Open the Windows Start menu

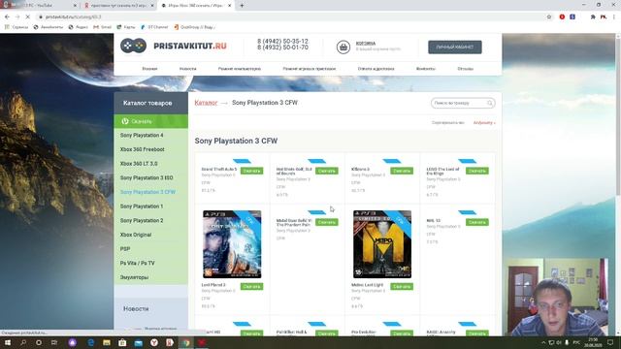pyautogui.click(x=7, y=342)
